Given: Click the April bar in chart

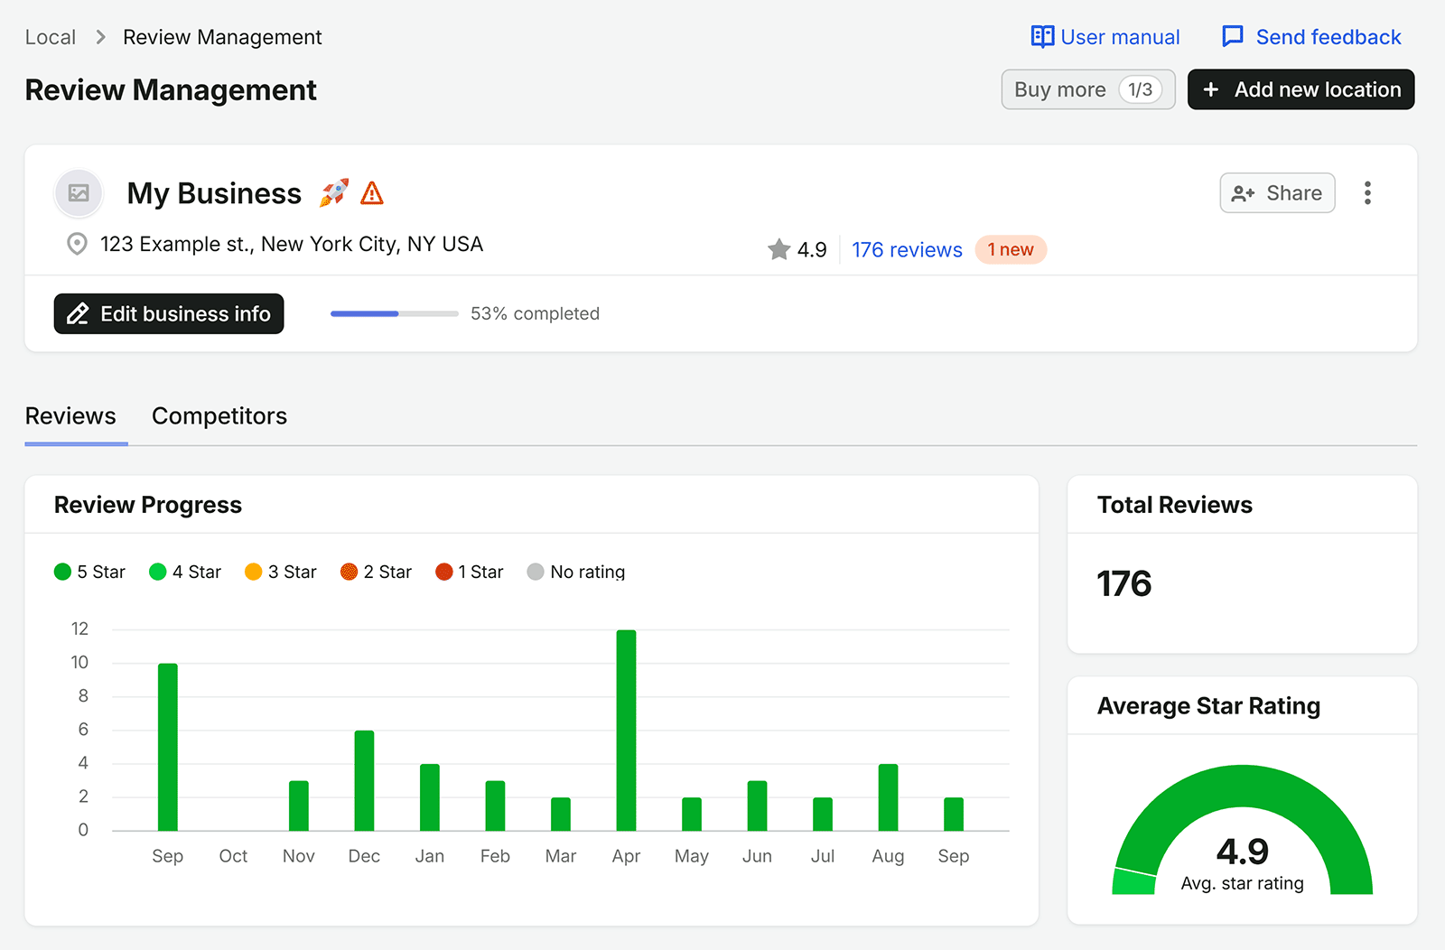Looking at the screenshot, I should 626,731.
